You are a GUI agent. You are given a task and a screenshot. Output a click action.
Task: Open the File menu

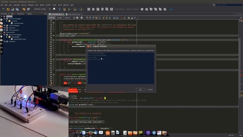pyautogui.click(x=2, y=5)
